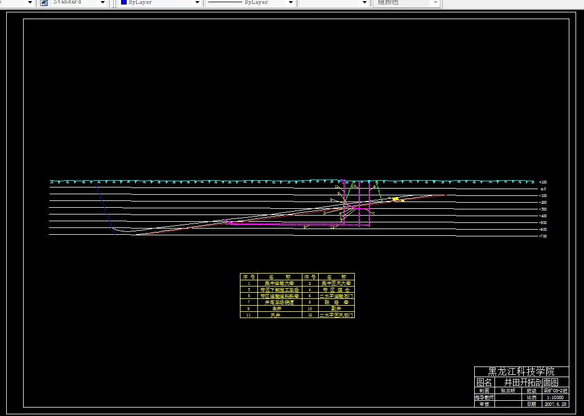584x416 pixels.
Task: Select the -100 elevation label
Action: (x=543, y=195)
